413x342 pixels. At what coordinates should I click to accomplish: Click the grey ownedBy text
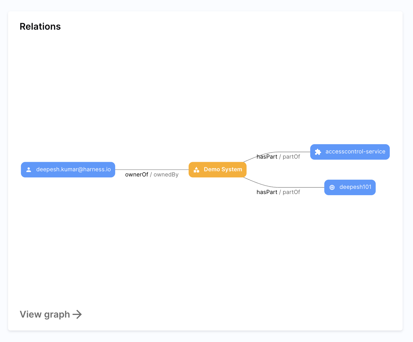[166, 174]
